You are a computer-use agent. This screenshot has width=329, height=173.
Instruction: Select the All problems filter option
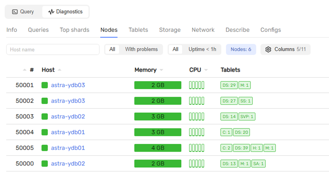click(112, 49)
